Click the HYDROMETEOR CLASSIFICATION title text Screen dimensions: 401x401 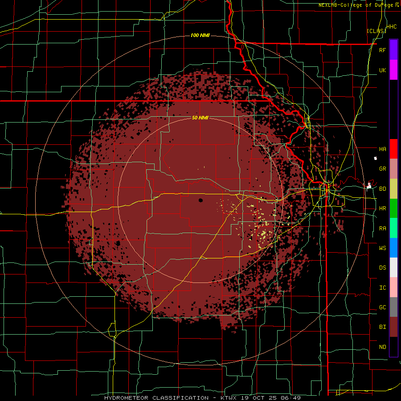(x=156, y=398)
